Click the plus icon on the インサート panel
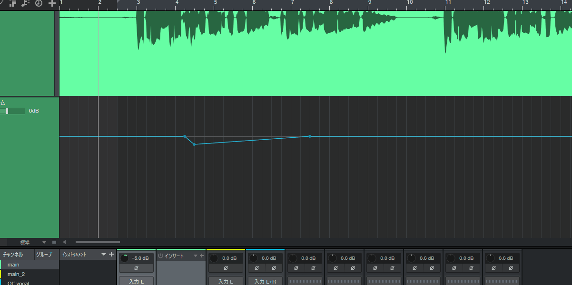 click(202, 256)
